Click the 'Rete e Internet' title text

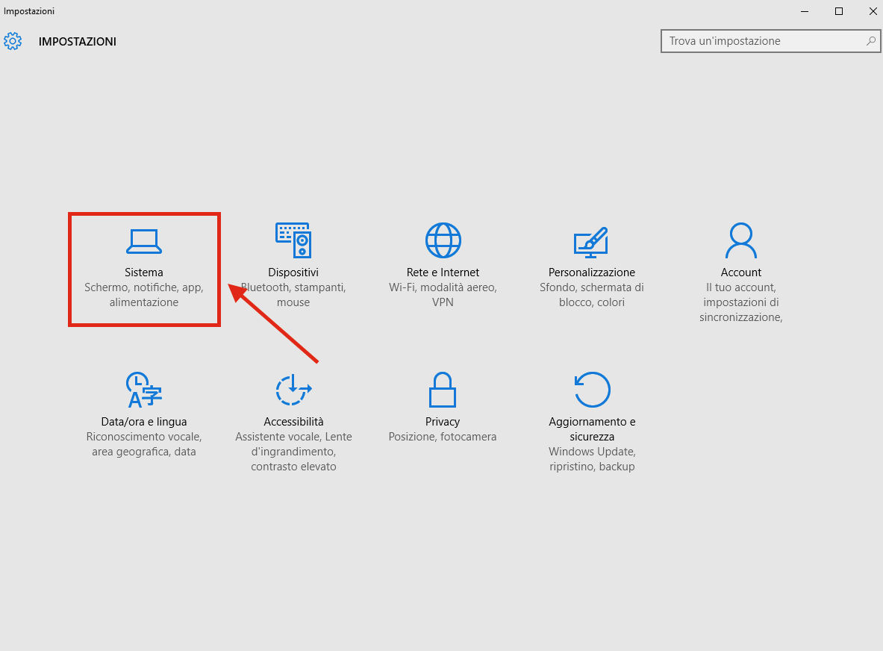tap(443, 272)
